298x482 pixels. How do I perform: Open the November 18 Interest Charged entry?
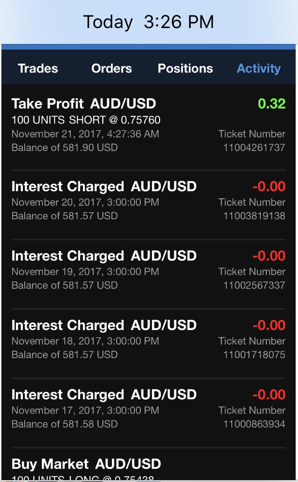click(104, 325)
